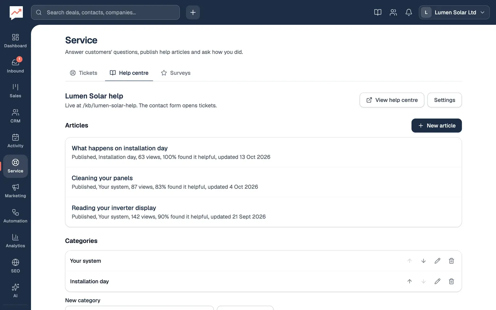Click the Your system category name
The width and height of the screenshot is (496, 310).
(x=86, y=261)
